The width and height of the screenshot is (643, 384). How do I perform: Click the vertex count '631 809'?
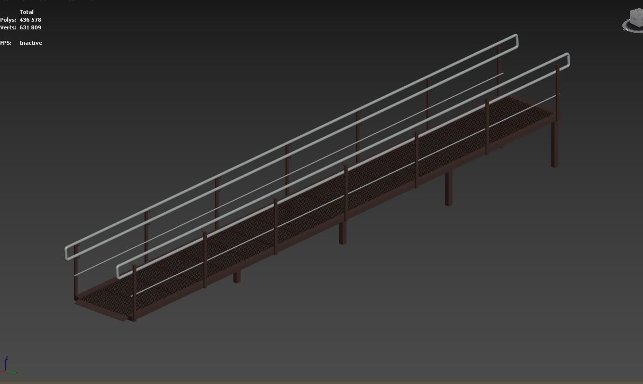[x=30, y=27]
